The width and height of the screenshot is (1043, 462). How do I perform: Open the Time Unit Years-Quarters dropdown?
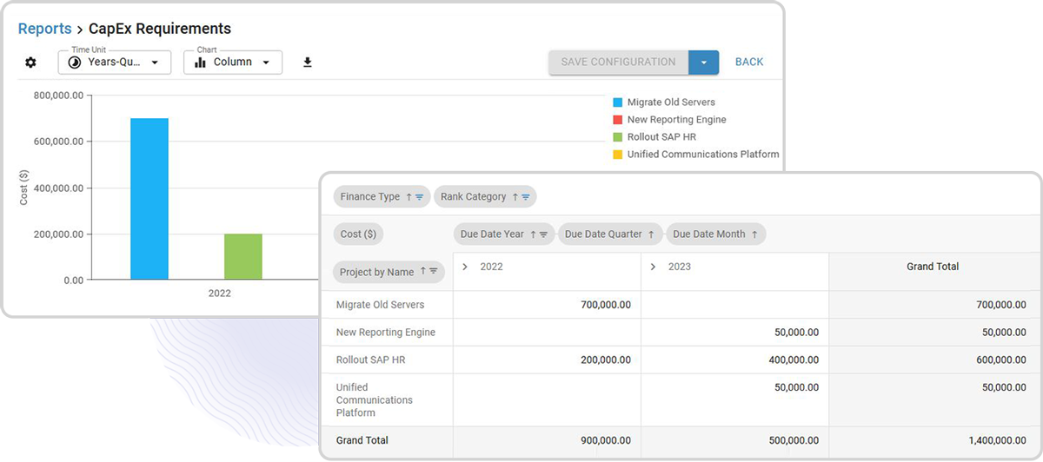(115, 62)
